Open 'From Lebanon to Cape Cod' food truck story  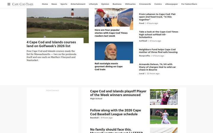[x=157, y=17]
